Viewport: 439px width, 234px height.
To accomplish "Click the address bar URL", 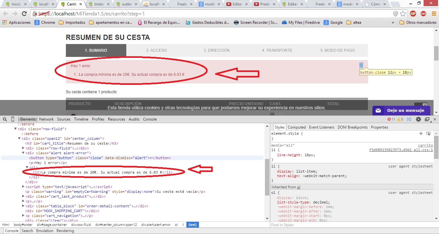I will pos(92,14).
